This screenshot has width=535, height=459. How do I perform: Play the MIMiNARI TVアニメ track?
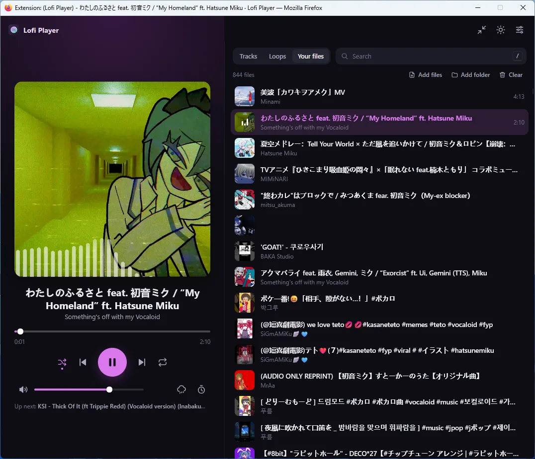tap(379, 174)
